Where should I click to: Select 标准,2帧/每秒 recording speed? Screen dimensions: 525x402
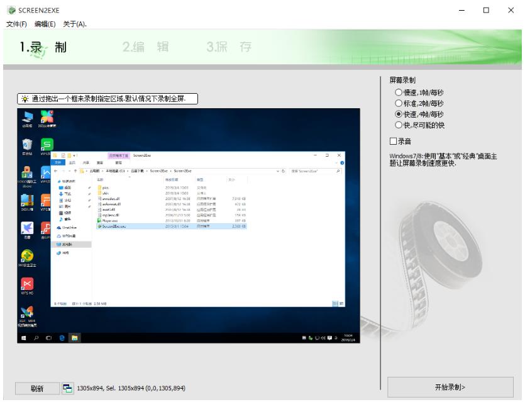point(419,103)
